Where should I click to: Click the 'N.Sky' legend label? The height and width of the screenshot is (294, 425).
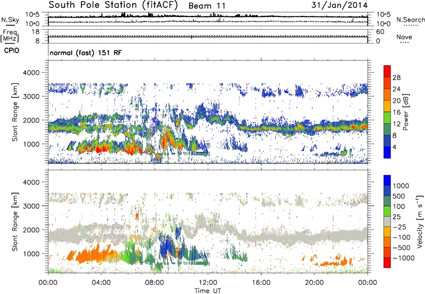click(10, 20)
